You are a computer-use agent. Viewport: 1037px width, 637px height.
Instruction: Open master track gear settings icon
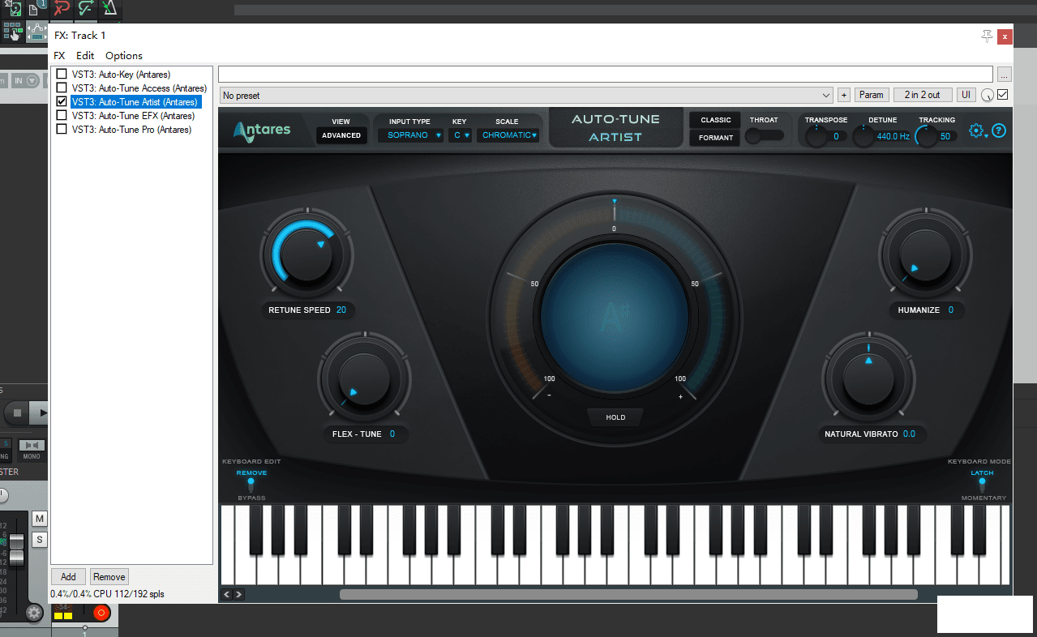[x=34, y=613]
